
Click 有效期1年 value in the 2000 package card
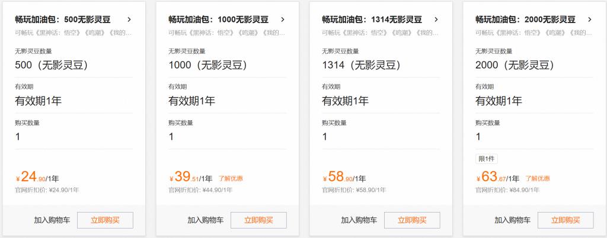click(499, 101)
